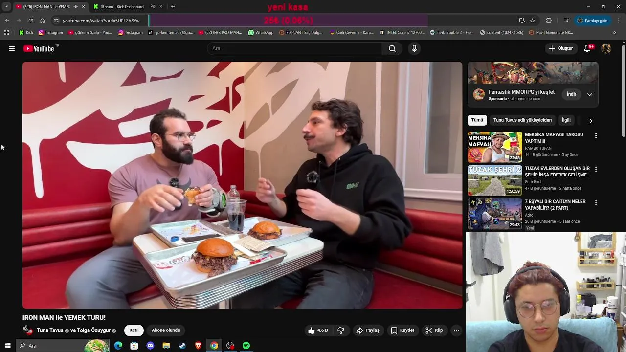Open the Tolga Özuygur channel link
Image resolution: width=626 pixels, height=352 pixels.
click(94, 330)
